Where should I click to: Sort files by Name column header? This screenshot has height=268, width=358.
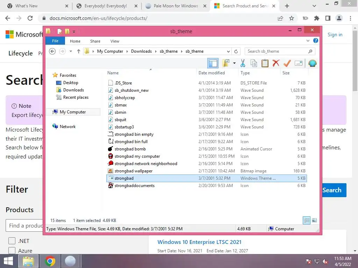click(x=151, y=73)
